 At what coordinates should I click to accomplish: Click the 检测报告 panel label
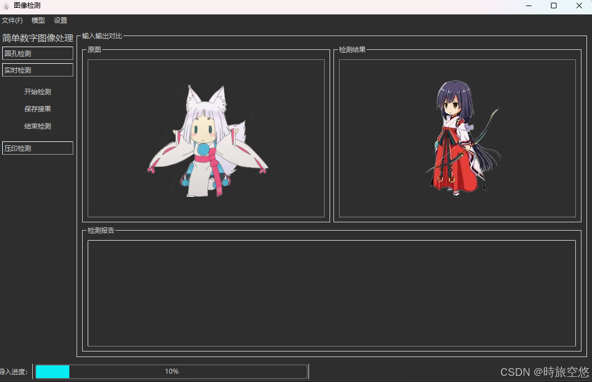tap(101, 230)
